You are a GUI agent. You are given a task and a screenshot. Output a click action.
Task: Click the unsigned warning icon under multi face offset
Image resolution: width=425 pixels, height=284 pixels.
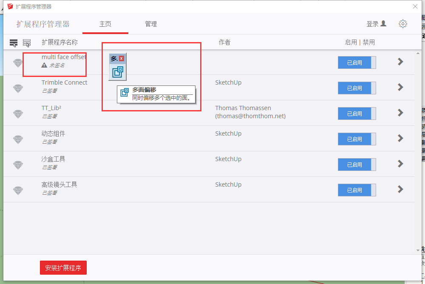click(44, 65)
